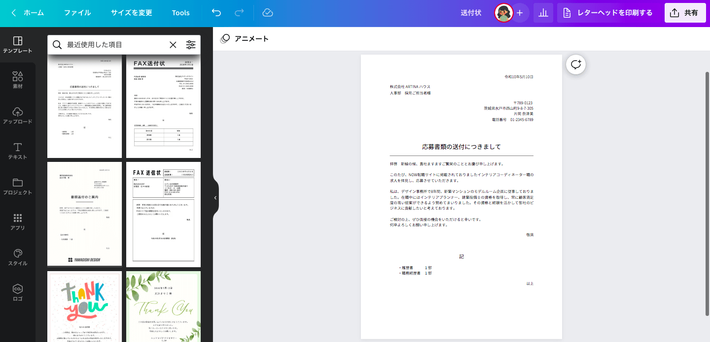Select the テキスト text tool
The height and width of the screenshot is (342, 710).
(x=18, y=151)
